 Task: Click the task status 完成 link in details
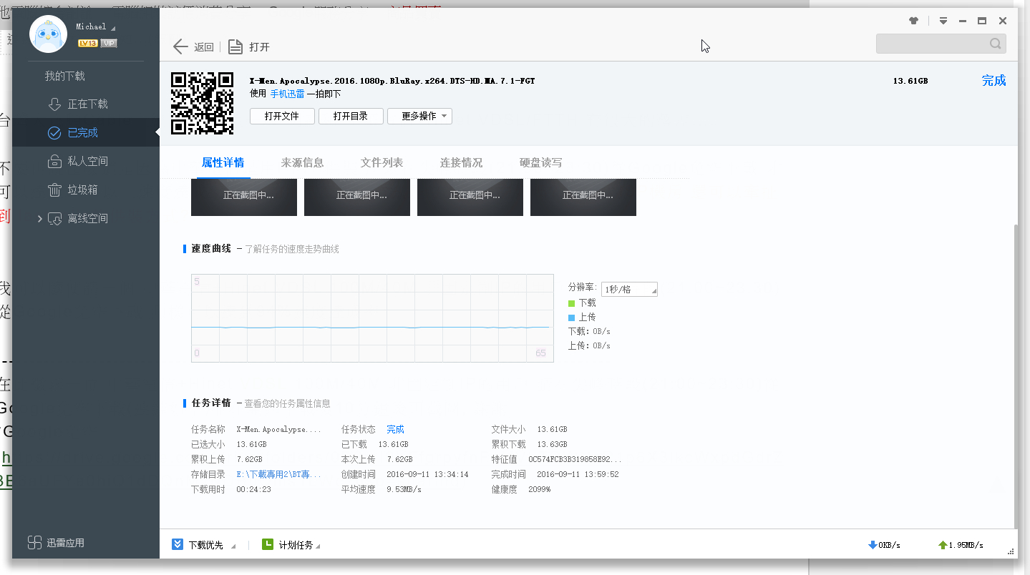395,429
